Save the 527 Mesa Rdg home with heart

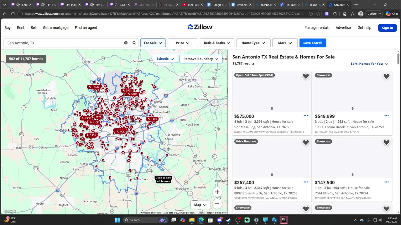(x=306, y=76)
